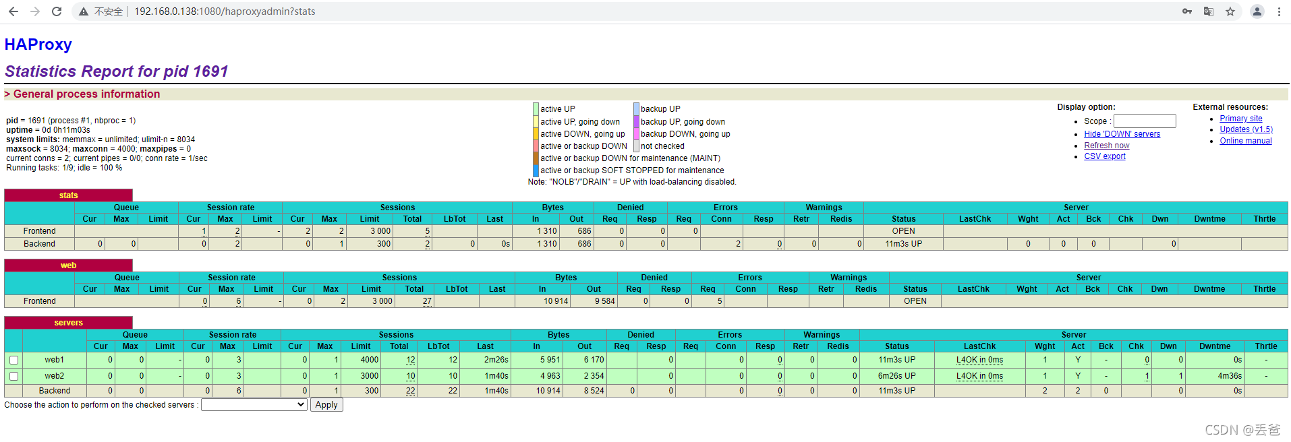The height and width of the screenshot is (442, 1291).
Task: Click the Refresh now link
Action: (1107, 146)
